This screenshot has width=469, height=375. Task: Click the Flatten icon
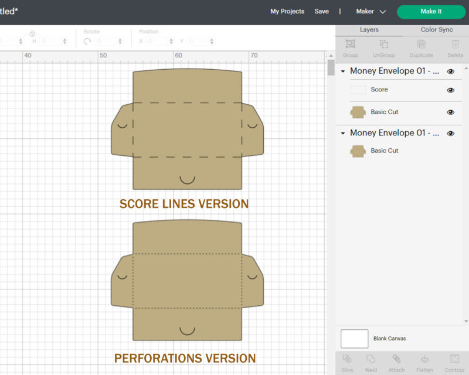tap(424, 359)
